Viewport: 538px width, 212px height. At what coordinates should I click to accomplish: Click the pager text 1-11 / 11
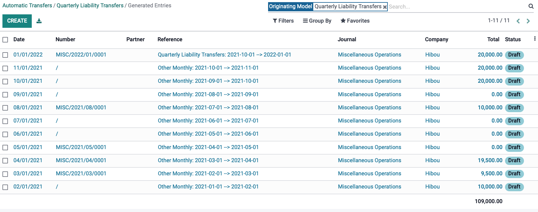(x=499, y=20)
